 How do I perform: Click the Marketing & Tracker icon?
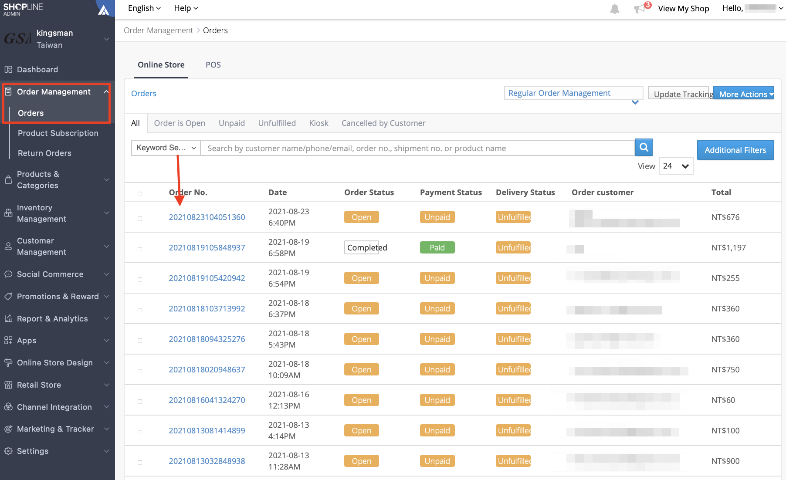point(8,429)
